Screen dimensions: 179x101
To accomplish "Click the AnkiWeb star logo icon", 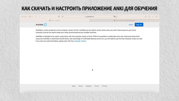I will (x=45, y=25).
